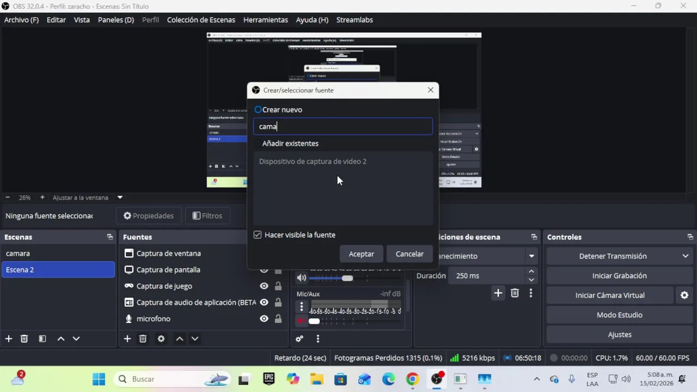Move source down arrow in Fuentes panel
The image size is (697, 392).
tap(195, 339)
